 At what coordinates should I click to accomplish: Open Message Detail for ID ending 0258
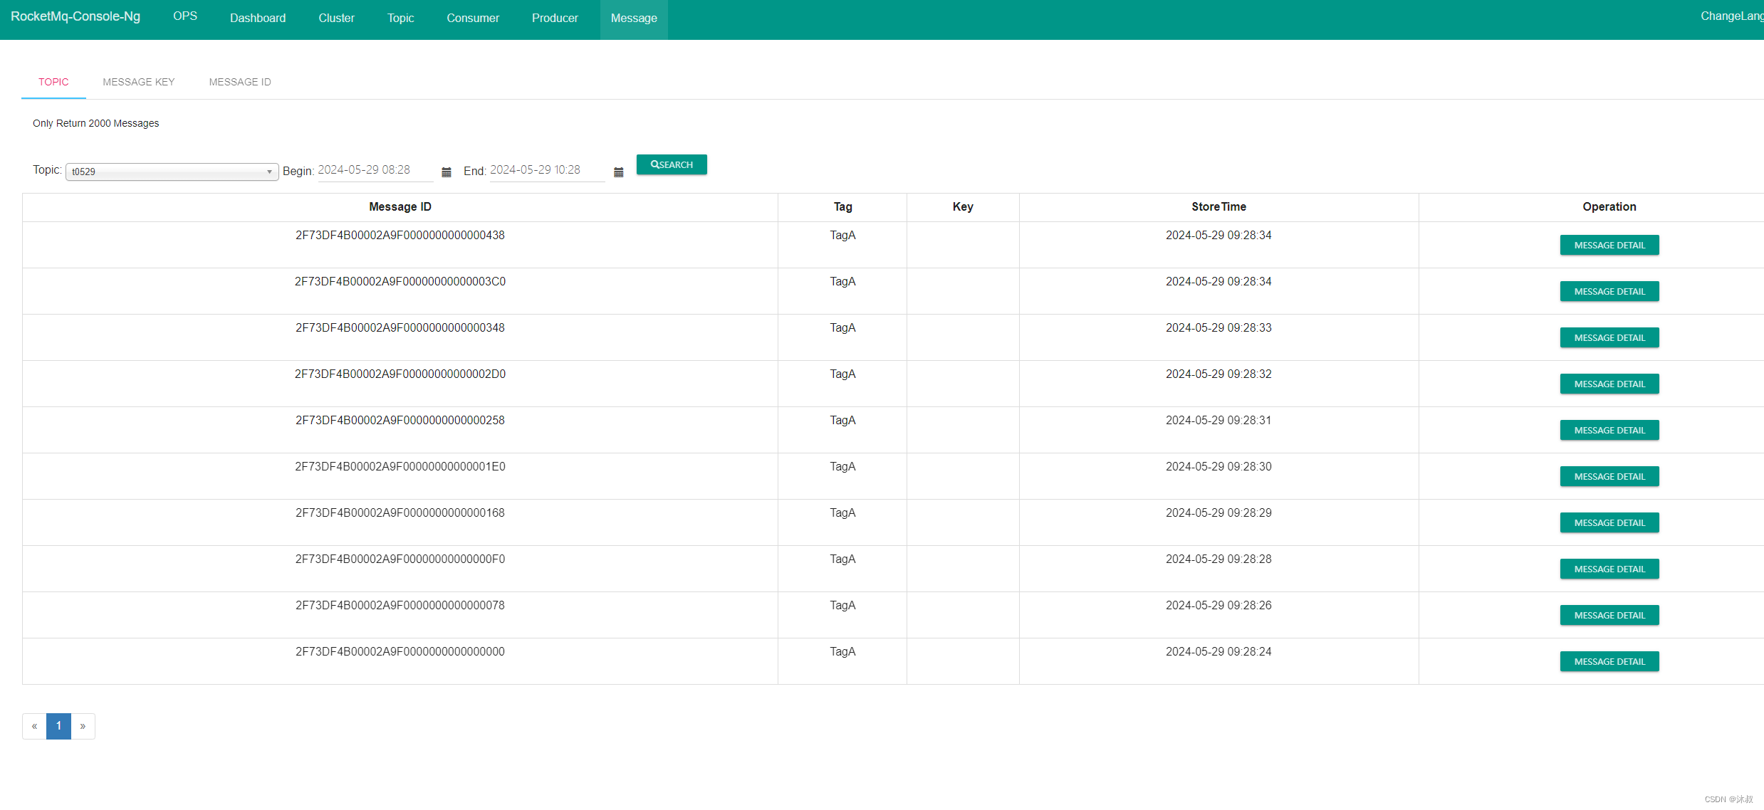(x=1609, y=430)
